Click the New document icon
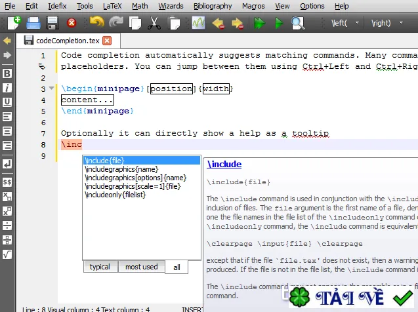Image resolution: width=418 pixels, height=312 pixels. pyautogui.click(x=14, y=23)
